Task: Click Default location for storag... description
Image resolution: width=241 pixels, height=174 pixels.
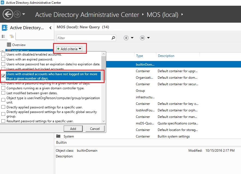Action: [178, 130]
